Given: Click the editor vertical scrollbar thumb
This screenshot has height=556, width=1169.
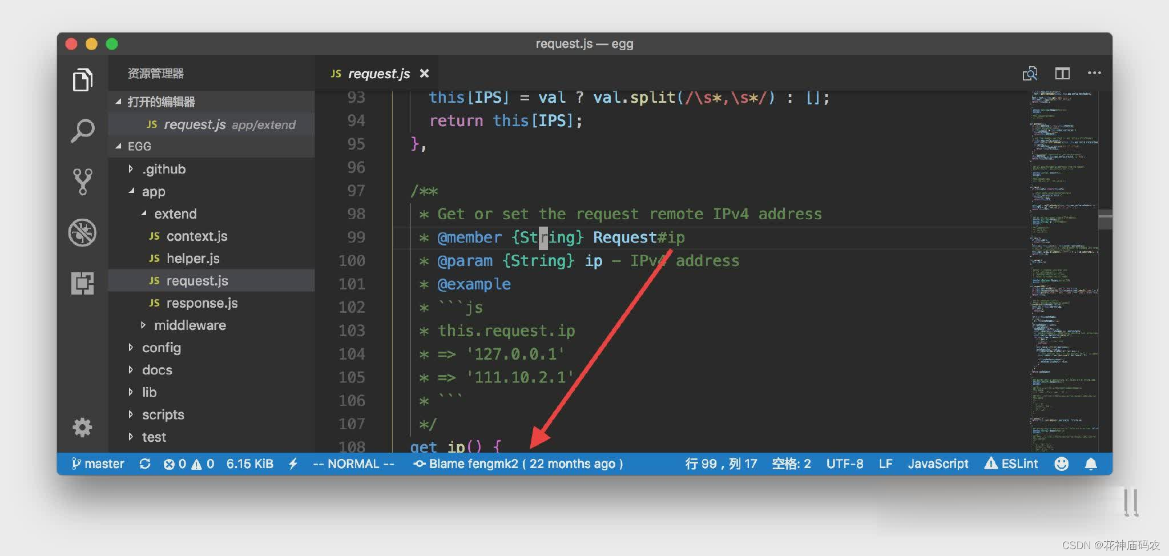Looking at the screenshot, I should coord(1106,219).
